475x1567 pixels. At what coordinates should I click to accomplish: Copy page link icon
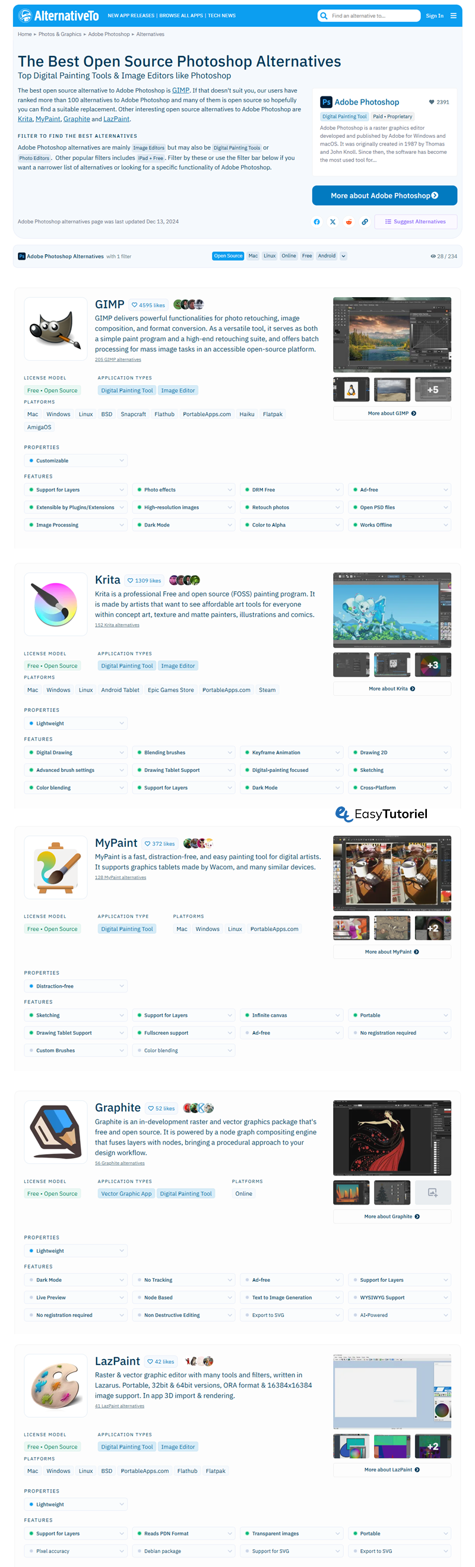(365, 222)
